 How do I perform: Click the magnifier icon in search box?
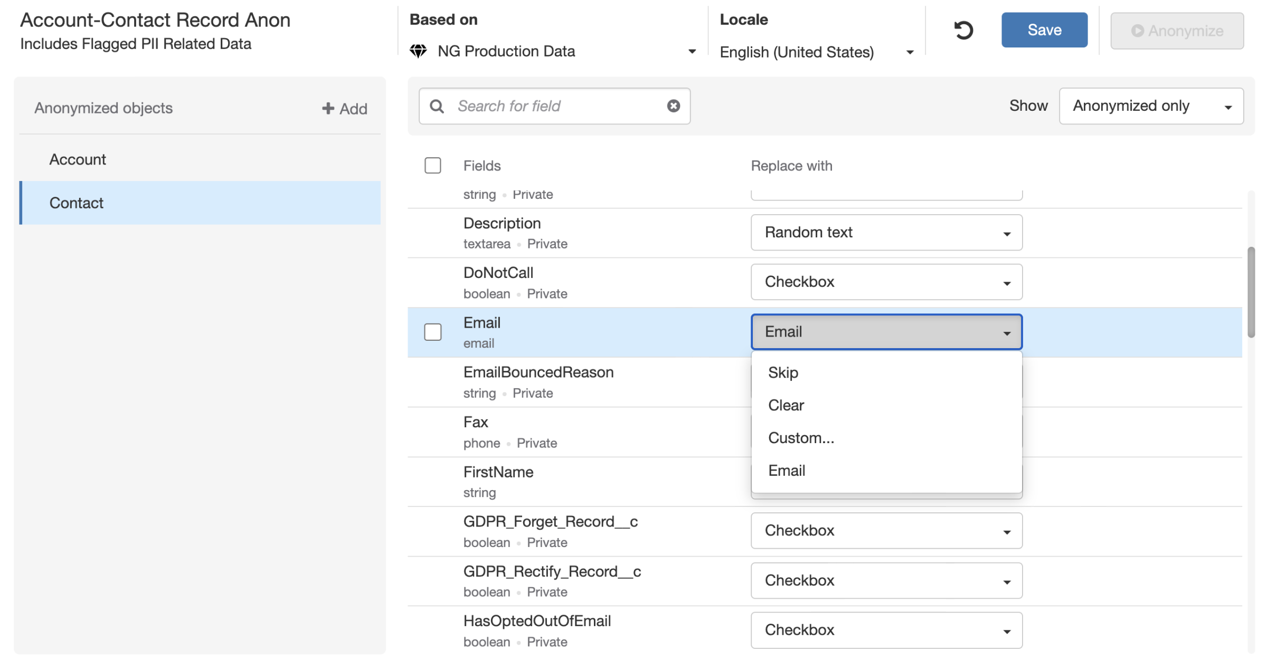[437, 107]
